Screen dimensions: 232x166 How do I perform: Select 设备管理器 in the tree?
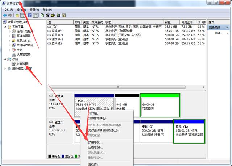click(x=24, y=55)
